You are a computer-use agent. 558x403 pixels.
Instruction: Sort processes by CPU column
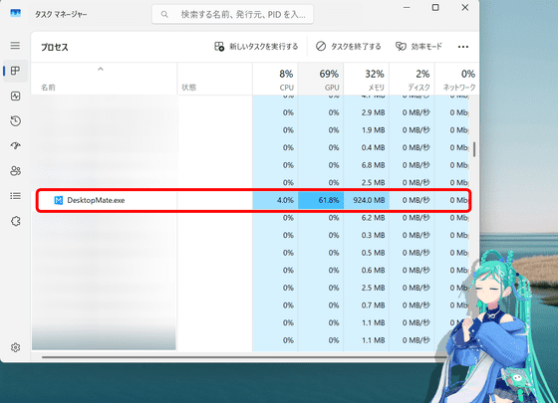click(275, 80)
